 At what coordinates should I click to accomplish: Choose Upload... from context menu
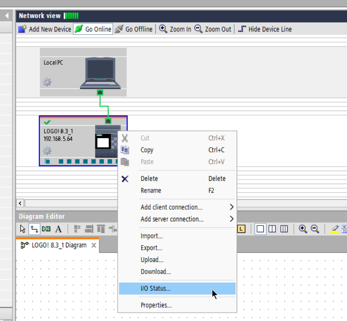tap(177, 260)
